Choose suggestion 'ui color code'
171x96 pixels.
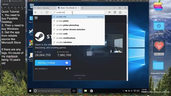pyautogui.click(x=78, y=34)
